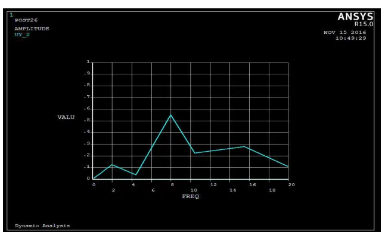
Task: Click the Dynamic Analysis title text
Action: [42, 225]
